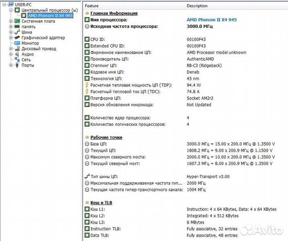The image size is (288, 241).
Task: Collapse the USER-PC root node
Action: coord(4,5)
